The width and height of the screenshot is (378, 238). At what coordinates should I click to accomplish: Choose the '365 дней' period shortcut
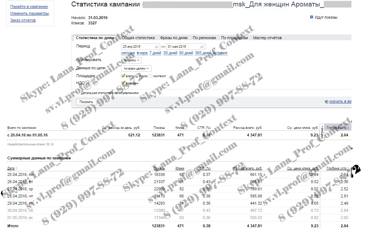coord(203,53)
